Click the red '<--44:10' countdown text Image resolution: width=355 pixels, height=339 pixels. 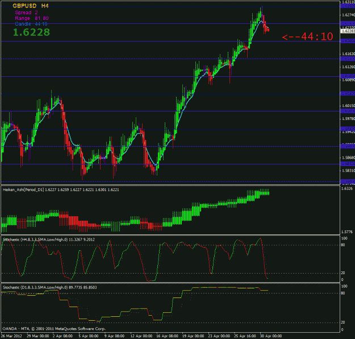coord(307,36)
